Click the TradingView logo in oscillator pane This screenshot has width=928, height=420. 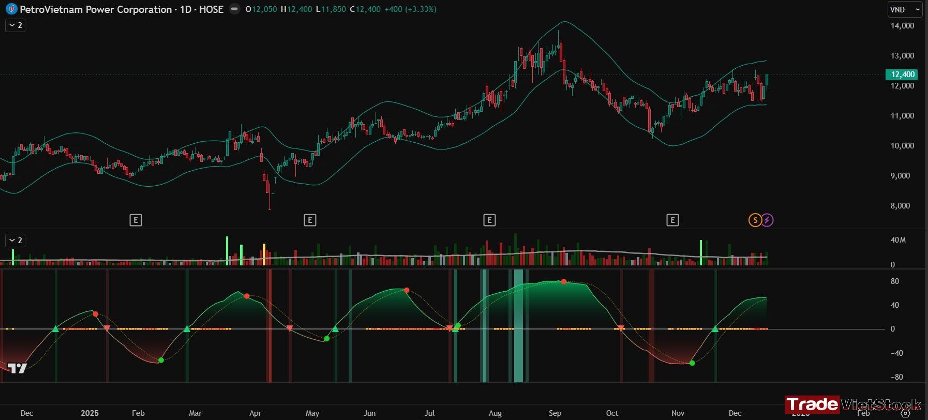tap(17, 368)
